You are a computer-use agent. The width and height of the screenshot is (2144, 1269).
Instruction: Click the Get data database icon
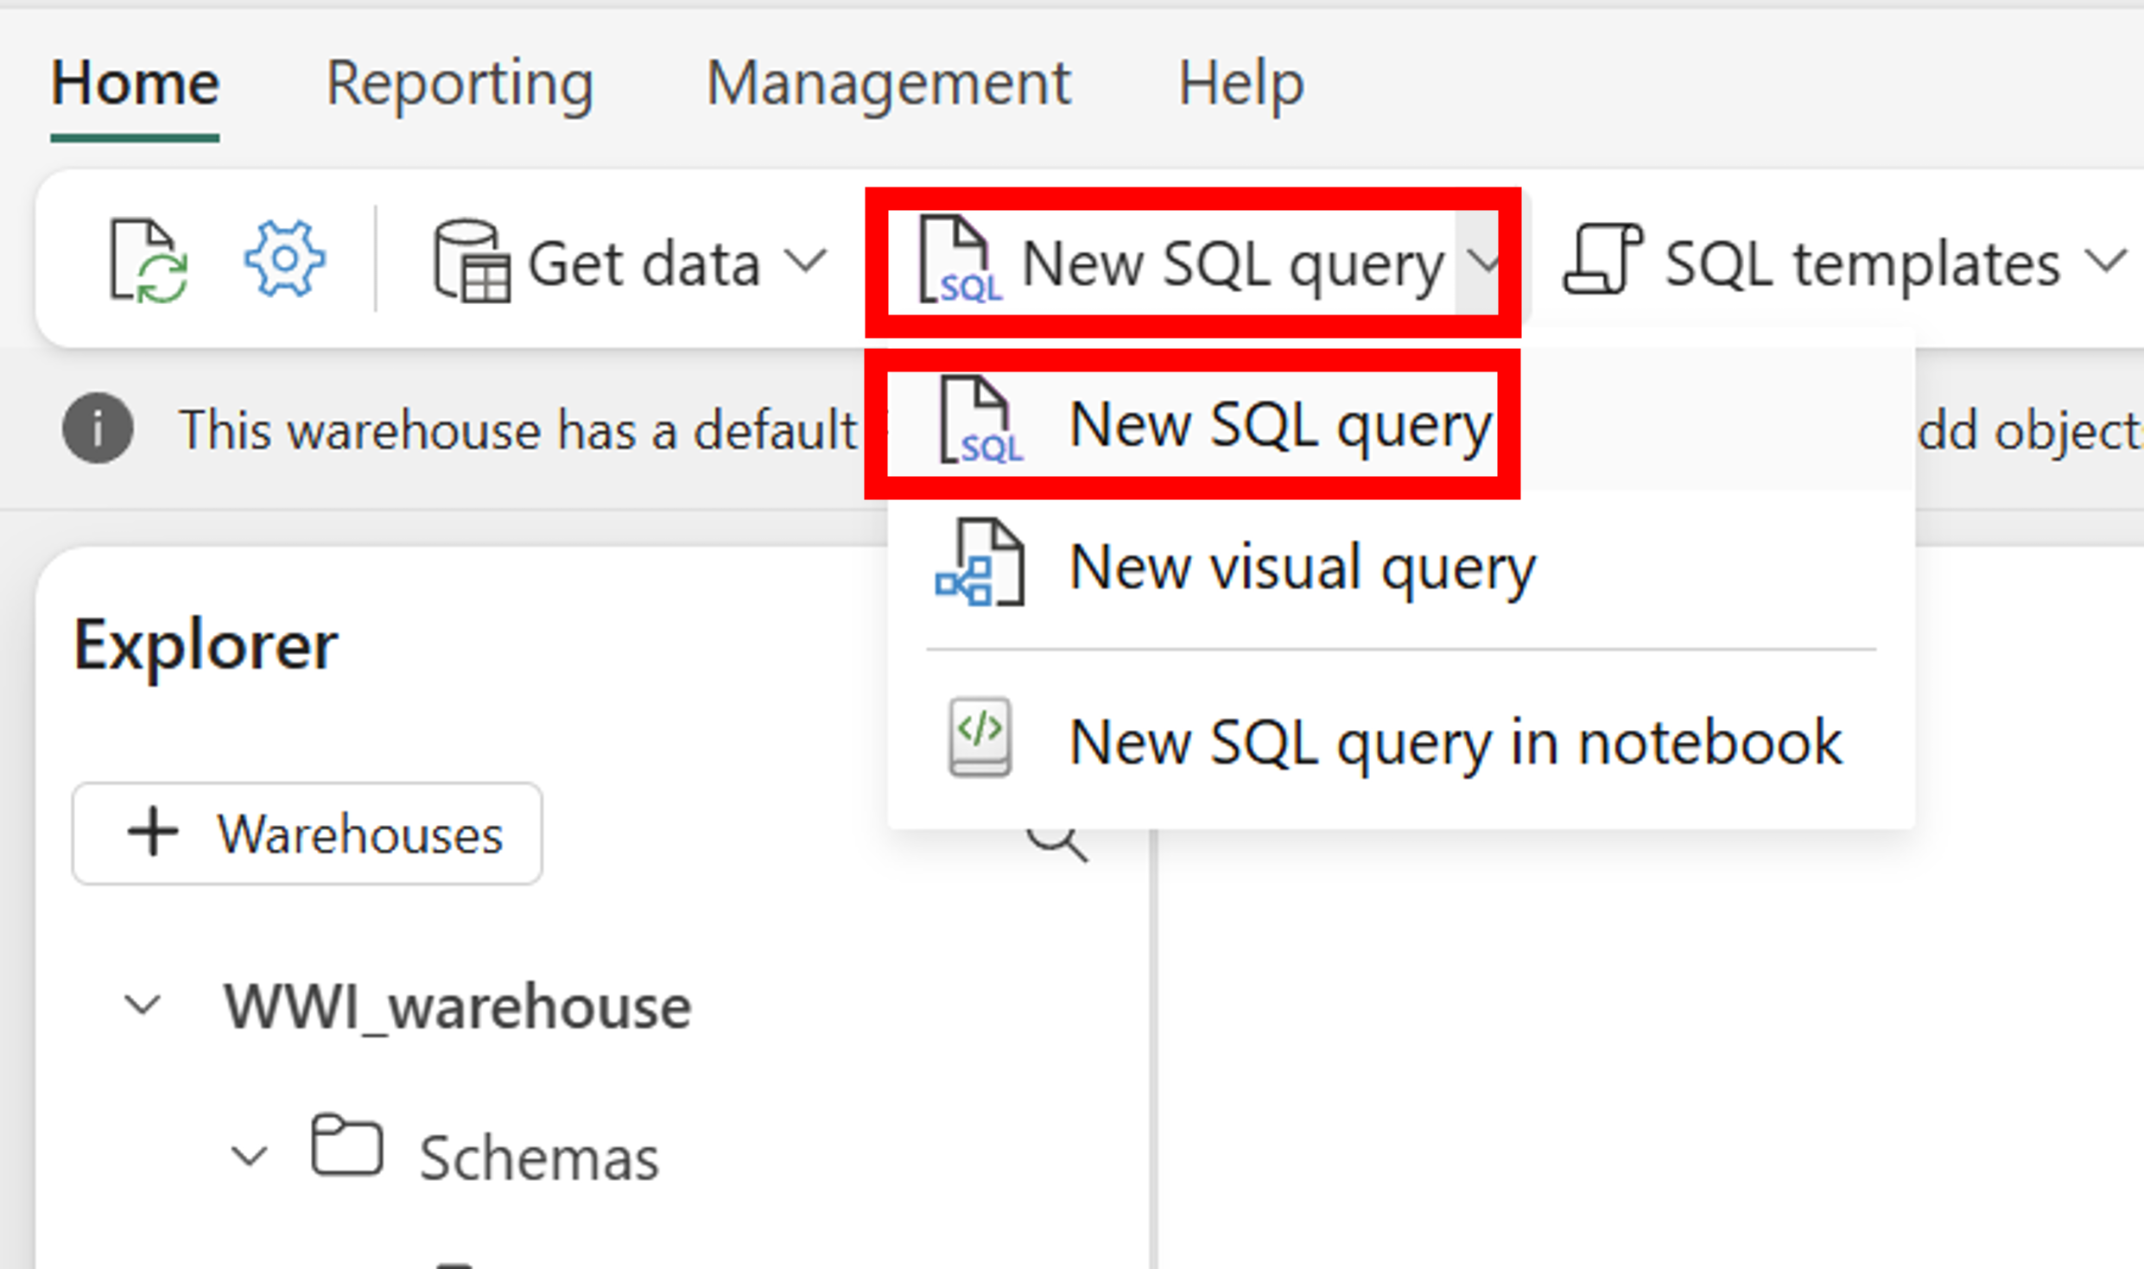pyautogui.click(x=472, y=261)
